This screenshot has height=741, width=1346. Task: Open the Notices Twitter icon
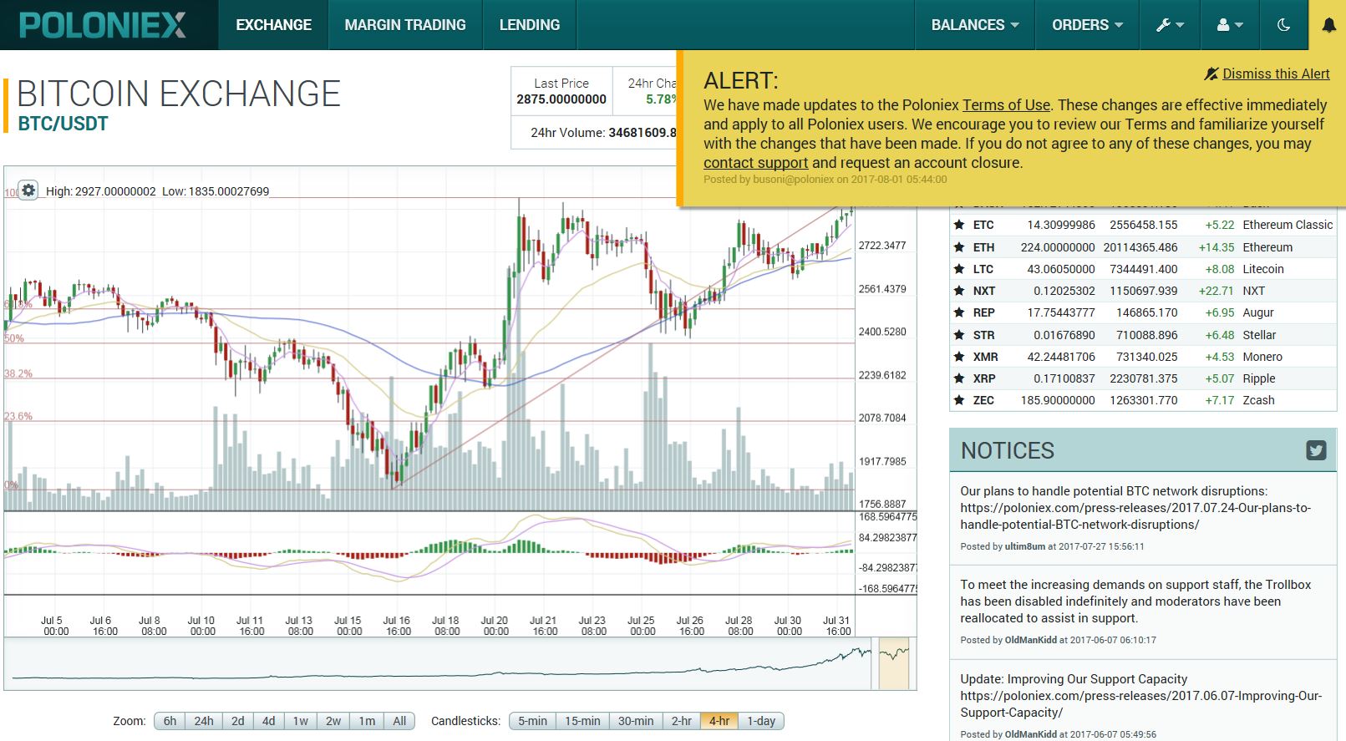click(x=1316, y=450)
